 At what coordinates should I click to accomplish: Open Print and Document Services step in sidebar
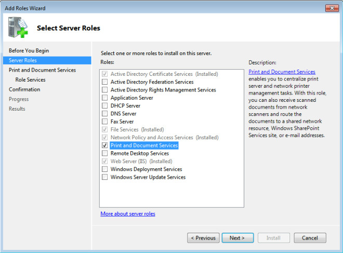pyautogui.click(x=42, y=70)
